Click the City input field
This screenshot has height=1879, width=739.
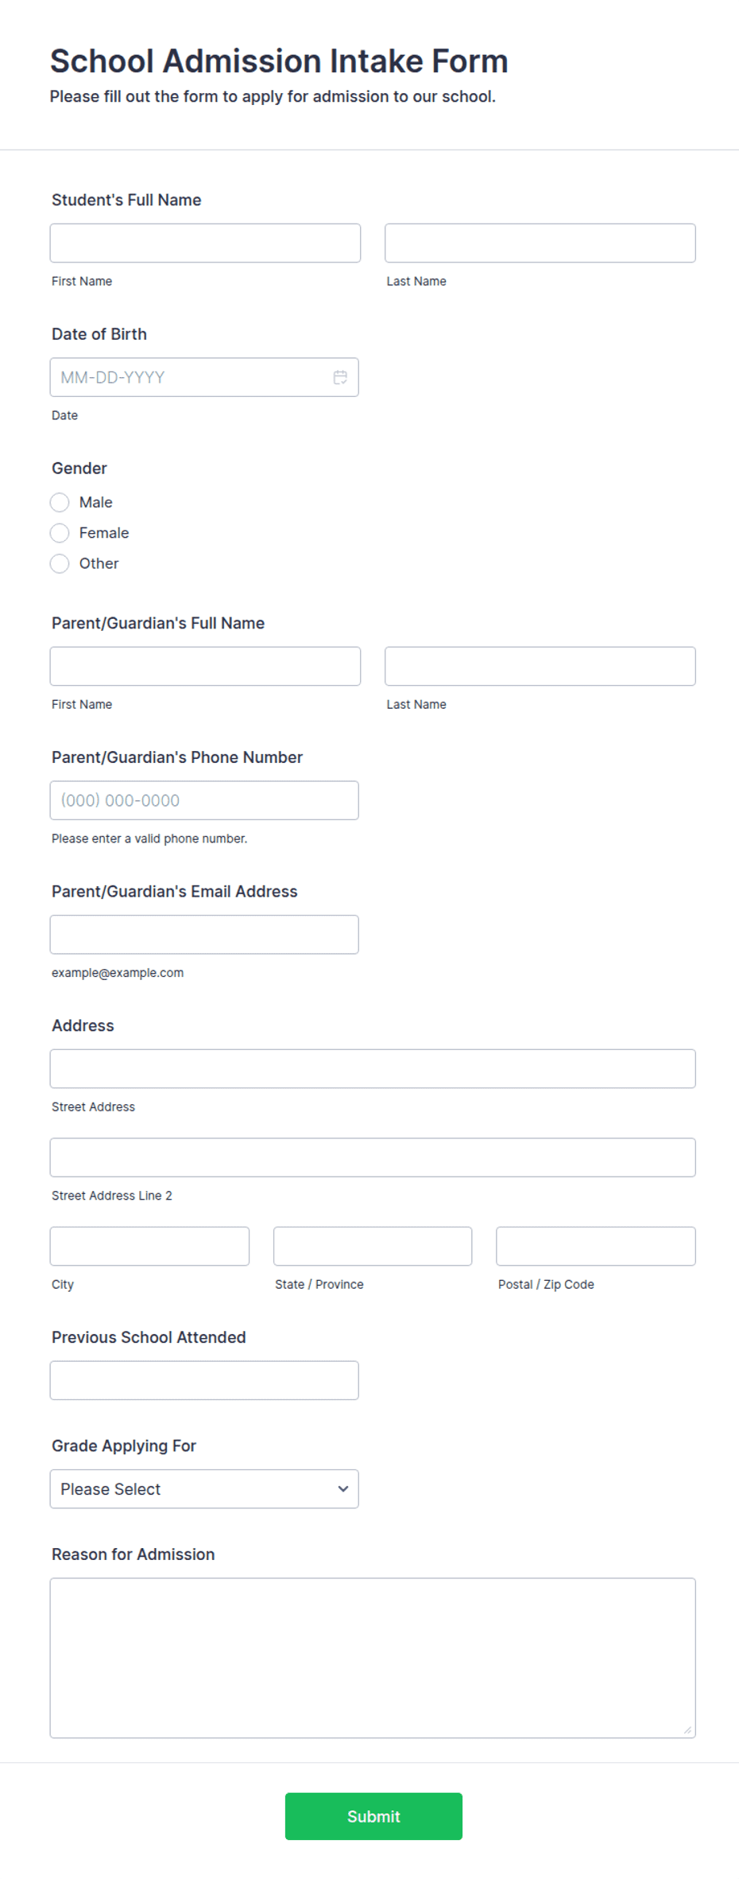pyautogui.click(x=149, y=1246)
